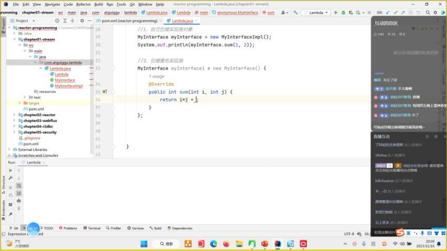The width and height of the screenshot is (447, 251).
Task: Collapse the chapter01-stream module
Action: (14, 39)
